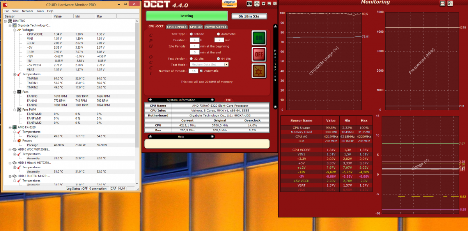Click the red OFF button to stop testing
The height and width of the screenshot is (231, 468).
point(259,55)
